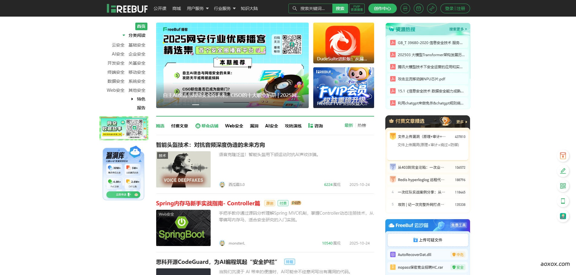The height and width of the screenshot is (275, 576).
Task: Open the calendar icon in top bar
Action: pyautogui.click(x=418, y=8)
